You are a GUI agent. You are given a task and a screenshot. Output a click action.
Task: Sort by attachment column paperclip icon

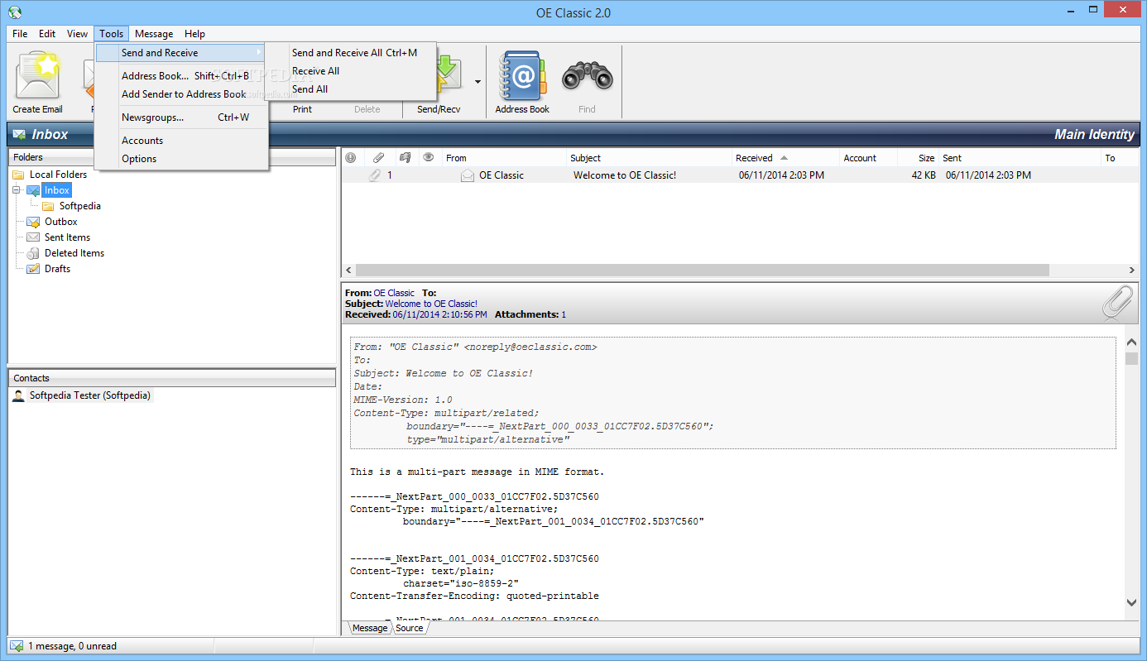point(378,157)
